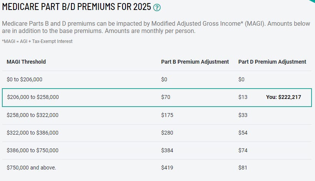This screenshot has width=315, height=181.
Task: Click the help question mark icon beside title
Action: pos(157,8)
